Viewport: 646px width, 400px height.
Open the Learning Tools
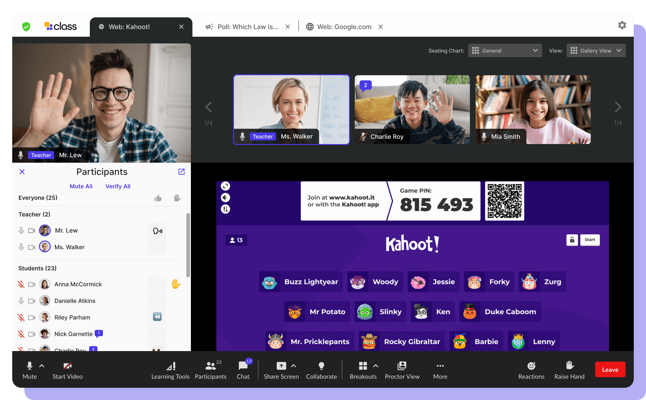pos(170,370)
